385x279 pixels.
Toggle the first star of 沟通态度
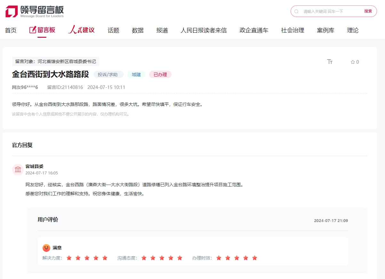(x=144, y=257)
